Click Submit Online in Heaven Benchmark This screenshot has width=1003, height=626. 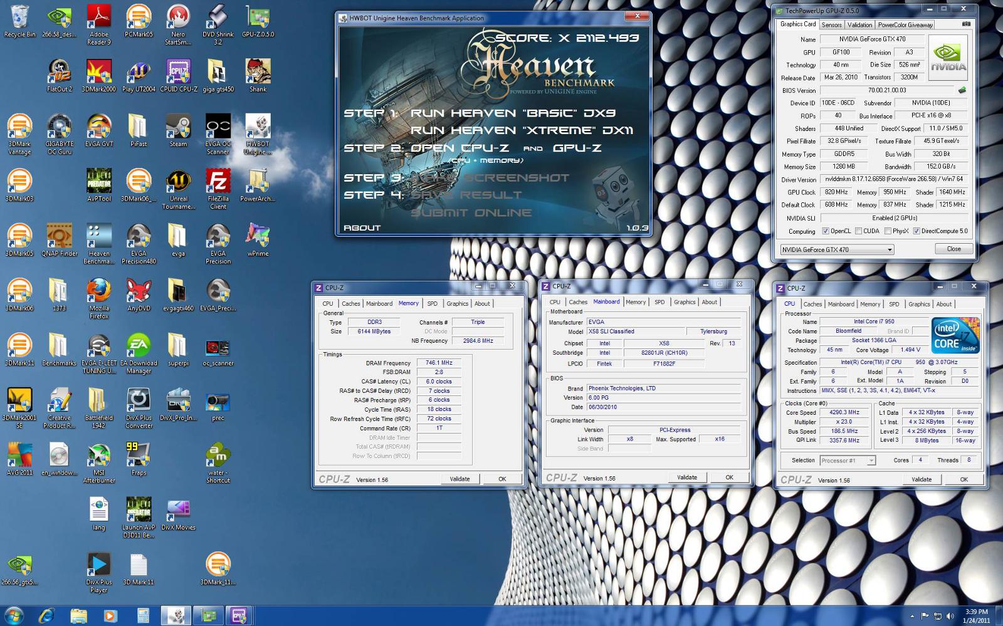tap(471, 212)
